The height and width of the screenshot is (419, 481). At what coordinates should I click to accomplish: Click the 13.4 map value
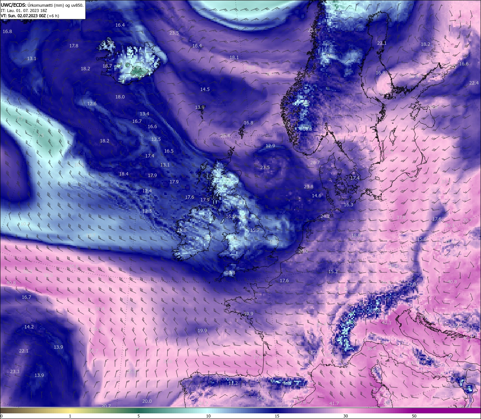point(144,114)
